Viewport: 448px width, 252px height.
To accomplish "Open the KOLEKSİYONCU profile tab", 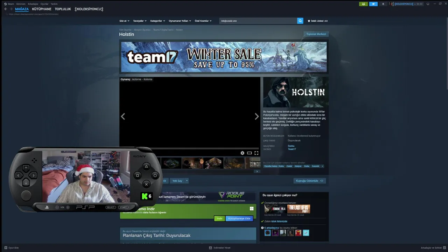I will [89, 9].
